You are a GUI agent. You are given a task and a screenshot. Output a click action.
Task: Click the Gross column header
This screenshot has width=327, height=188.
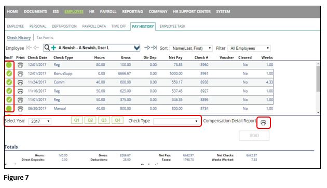tap(126, 57)
